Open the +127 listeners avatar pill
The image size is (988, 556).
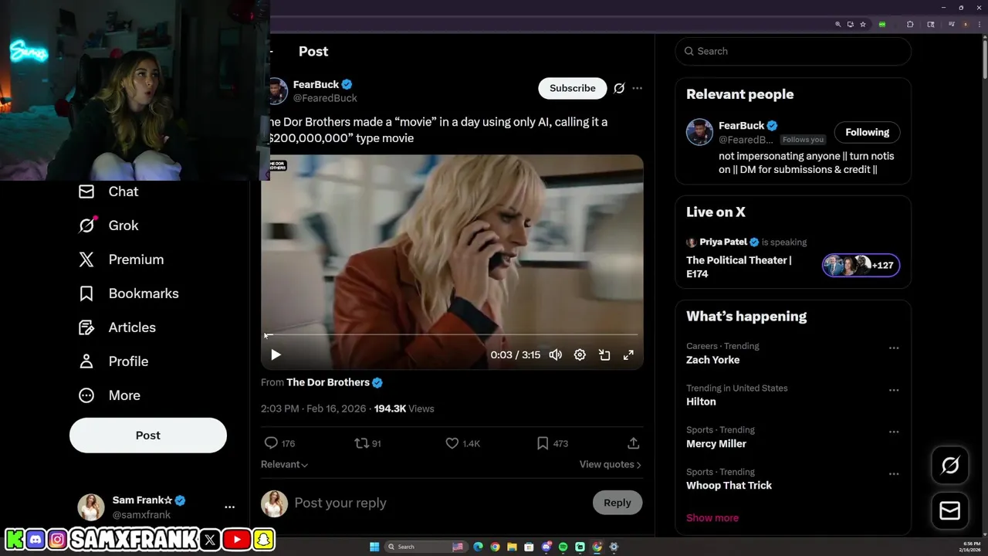tap(861, 265)
